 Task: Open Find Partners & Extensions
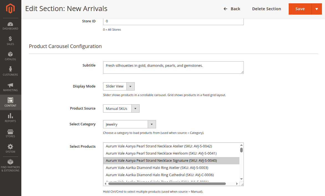point(10,165)
